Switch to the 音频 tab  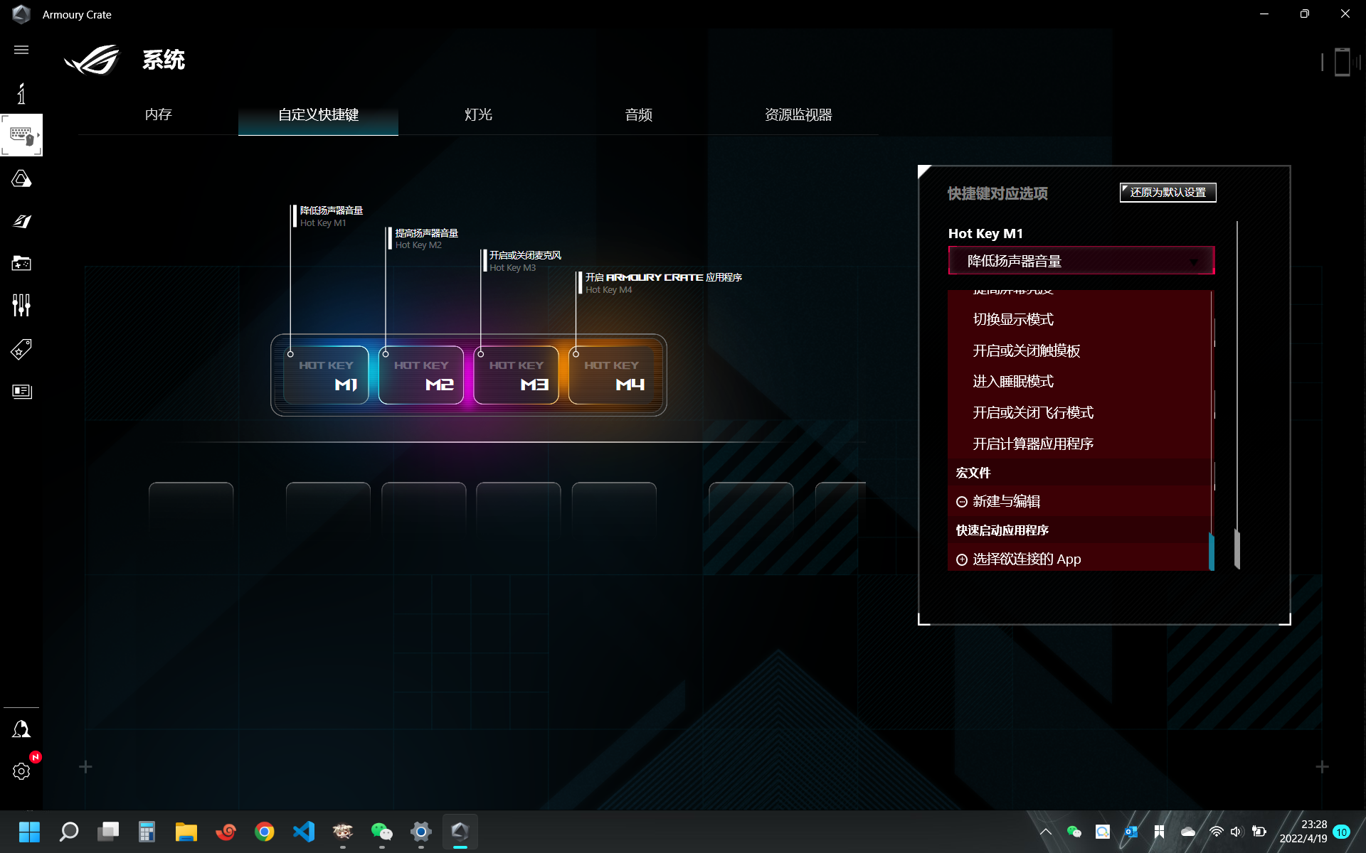pyautogui.click(x=638, y=114)
